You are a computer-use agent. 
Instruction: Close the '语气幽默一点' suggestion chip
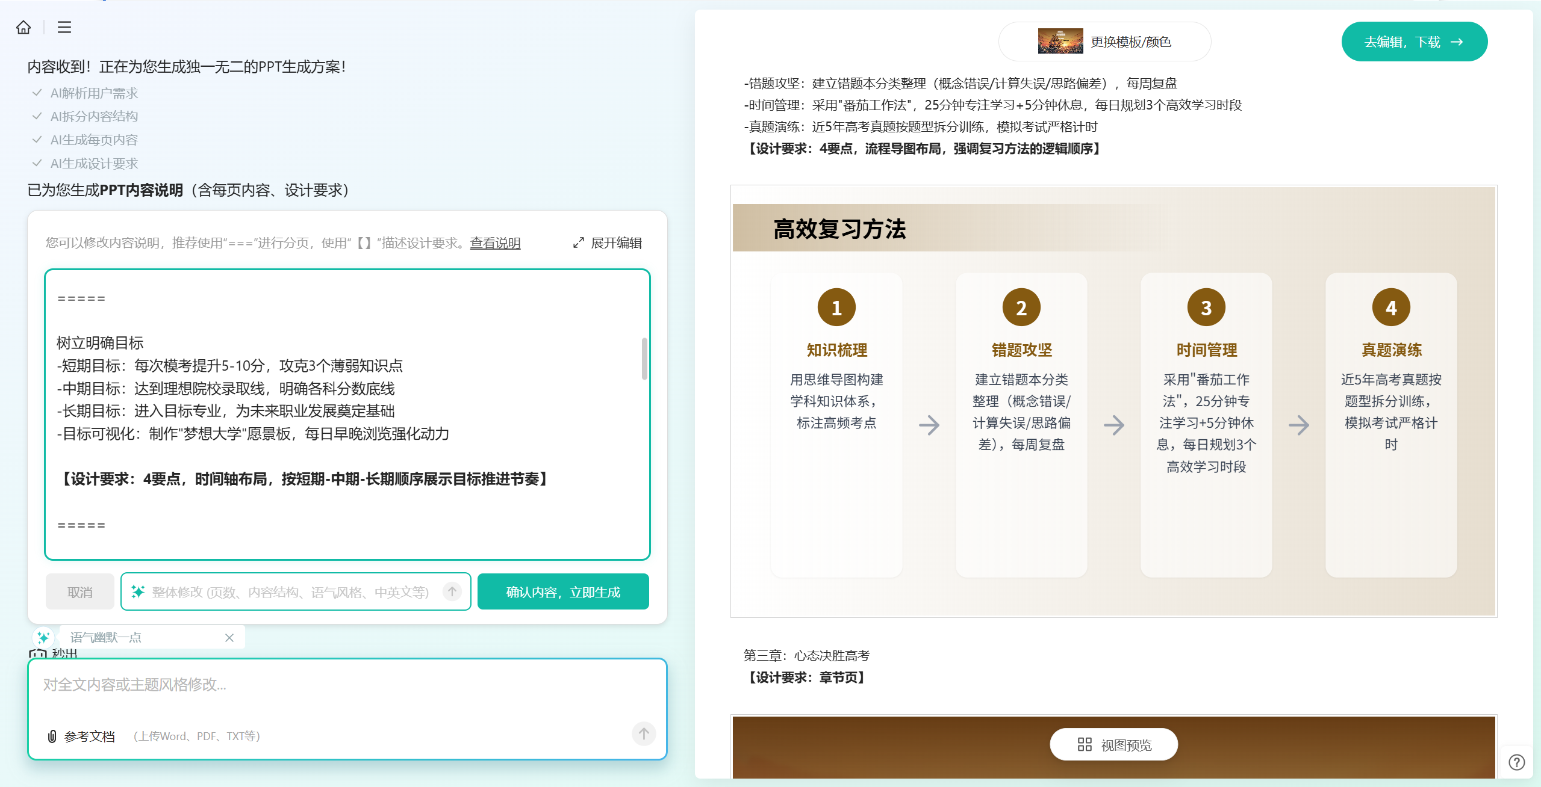click(x=229, y=638)
